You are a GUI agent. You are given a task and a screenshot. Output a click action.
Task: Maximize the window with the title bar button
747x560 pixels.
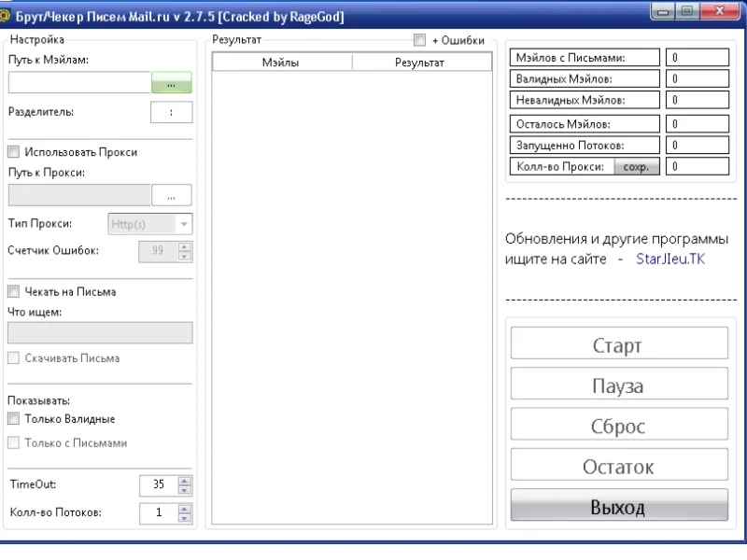pos(687,11)
